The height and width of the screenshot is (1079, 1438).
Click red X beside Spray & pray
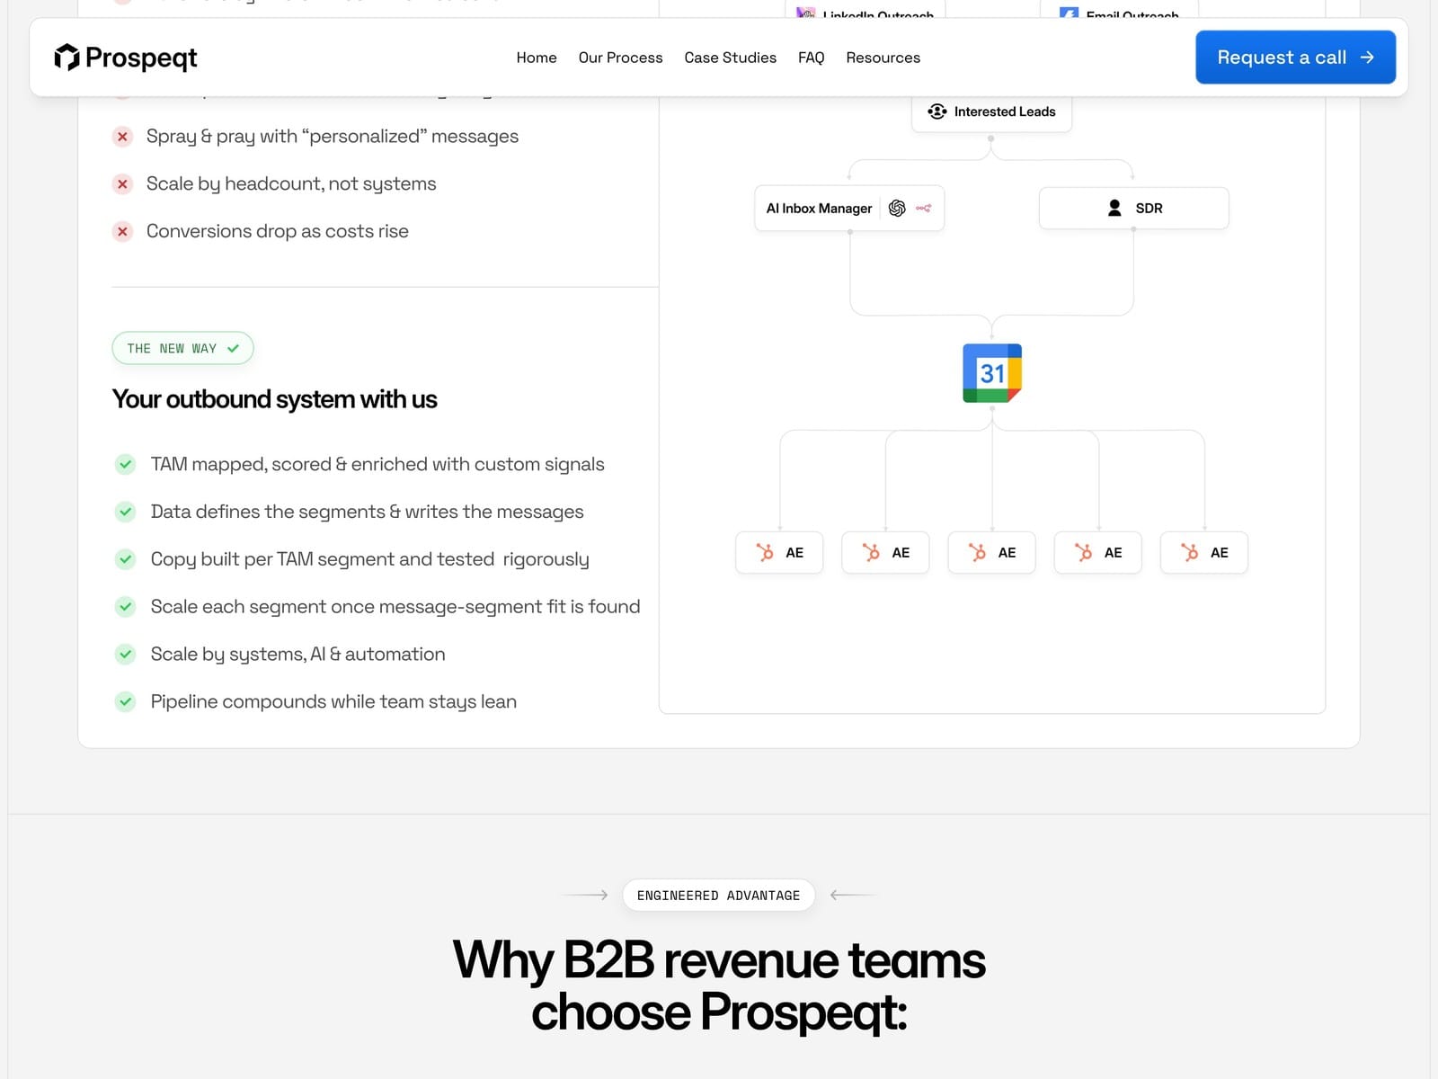pos(123,137)
